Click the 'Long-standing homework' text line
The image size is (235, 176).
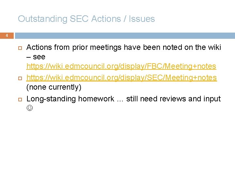70,99
